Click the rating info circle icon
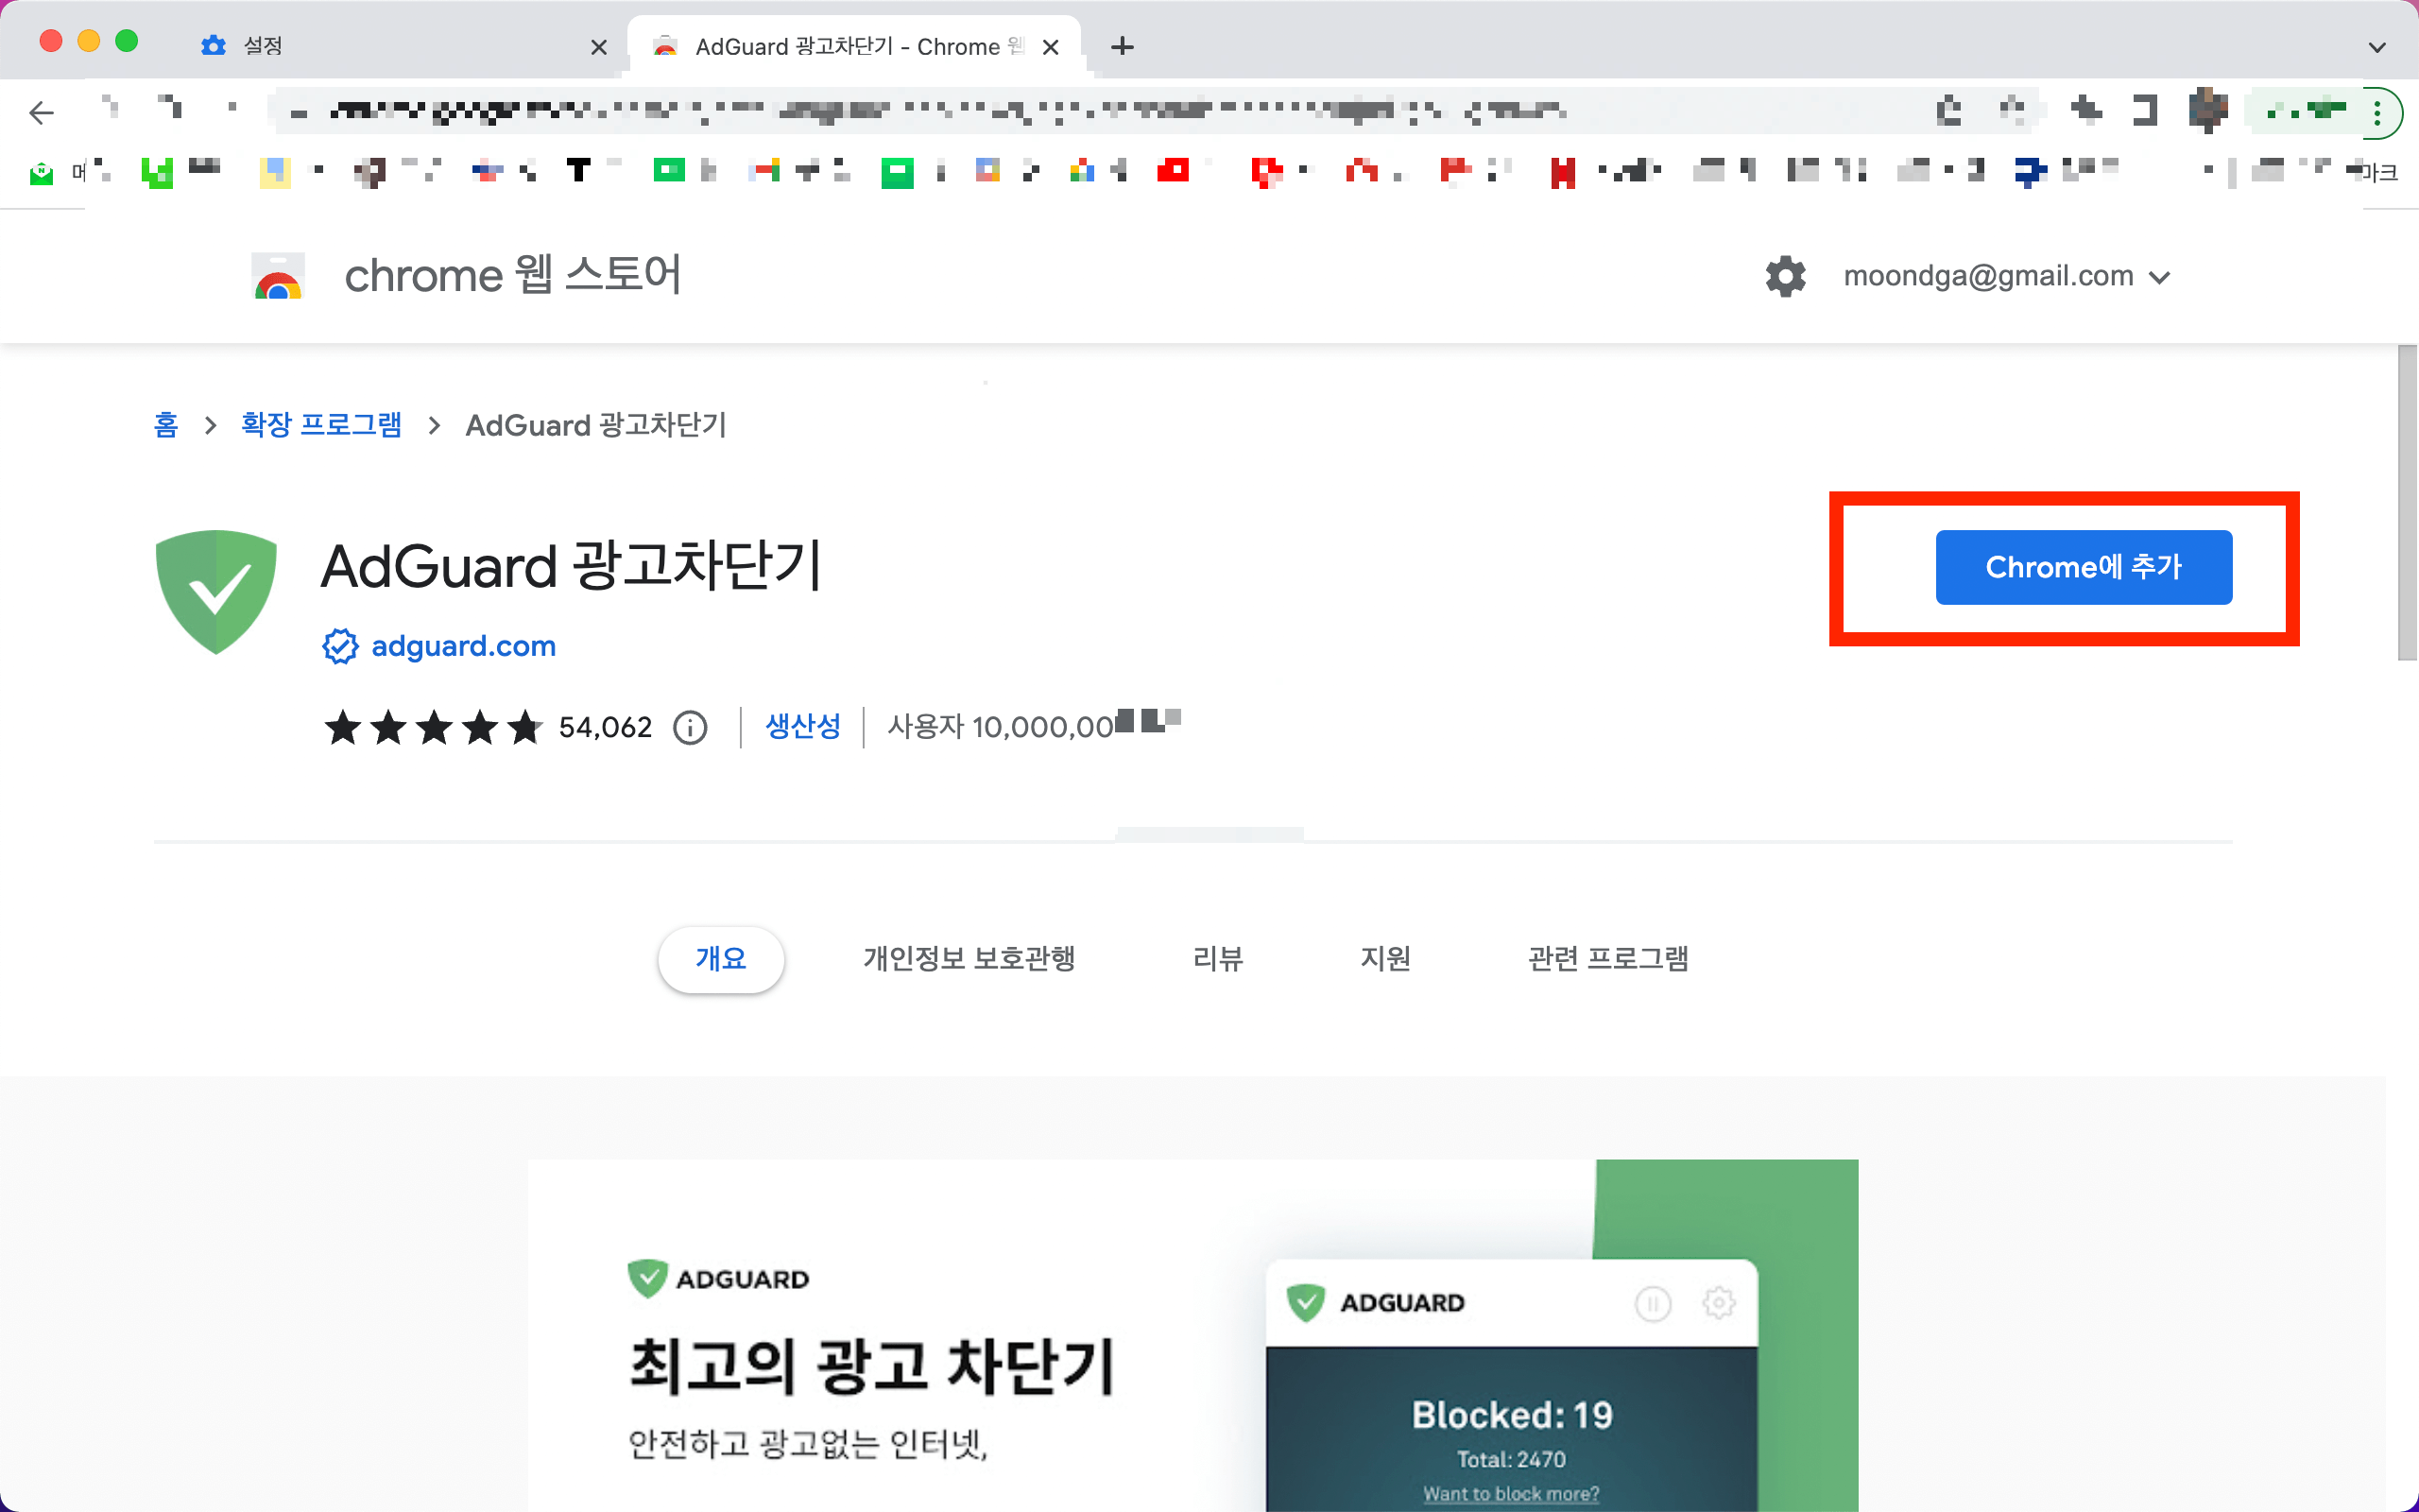 point(690,727)
